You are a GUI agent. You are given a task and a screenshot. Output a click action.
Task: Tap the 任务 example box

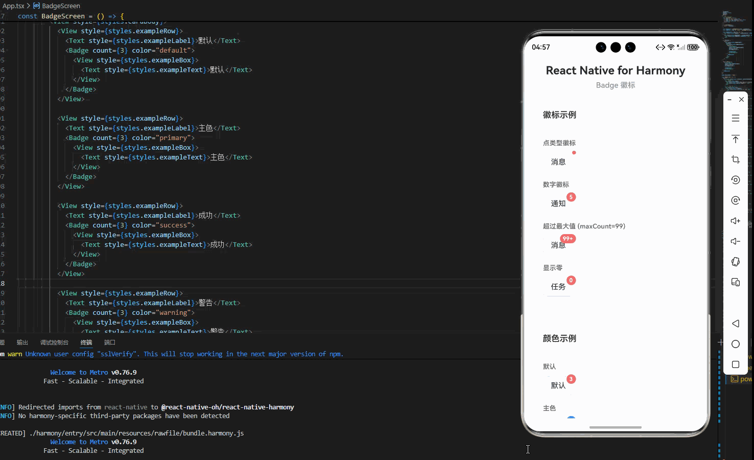tap(558, 287)
